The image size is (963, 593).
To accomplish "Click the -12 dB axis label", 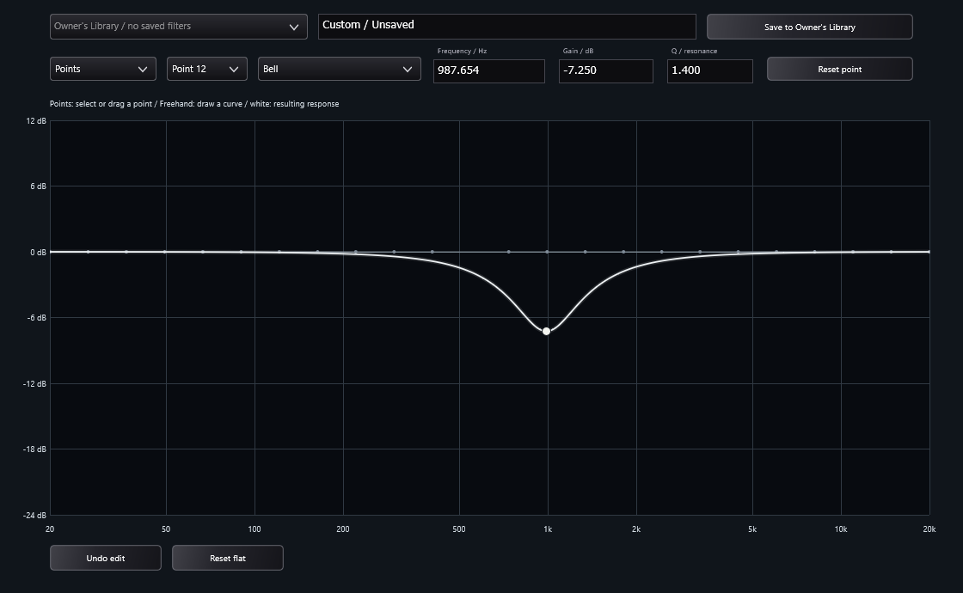I will click(x=34, y=383).
